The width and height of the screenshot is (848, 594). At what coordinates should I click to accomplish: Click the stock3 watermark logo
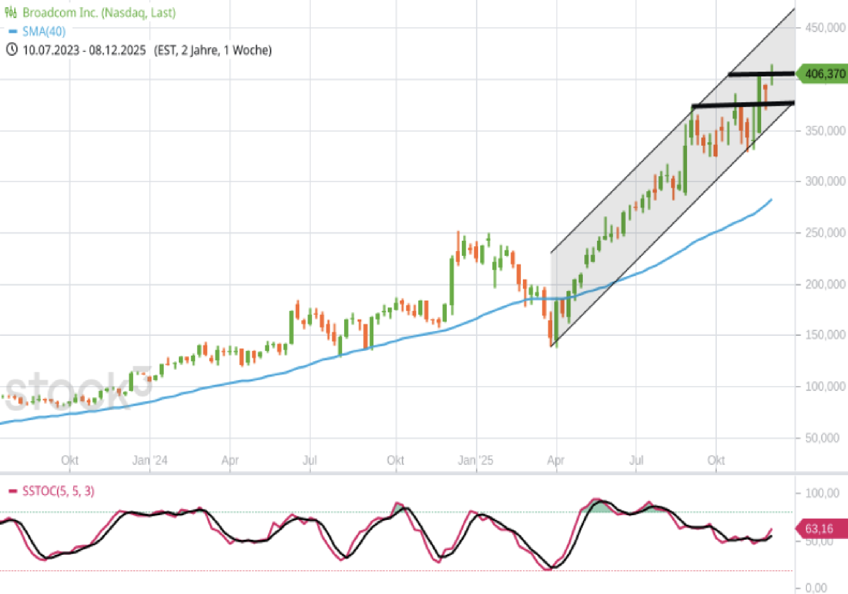click(77, 389)
